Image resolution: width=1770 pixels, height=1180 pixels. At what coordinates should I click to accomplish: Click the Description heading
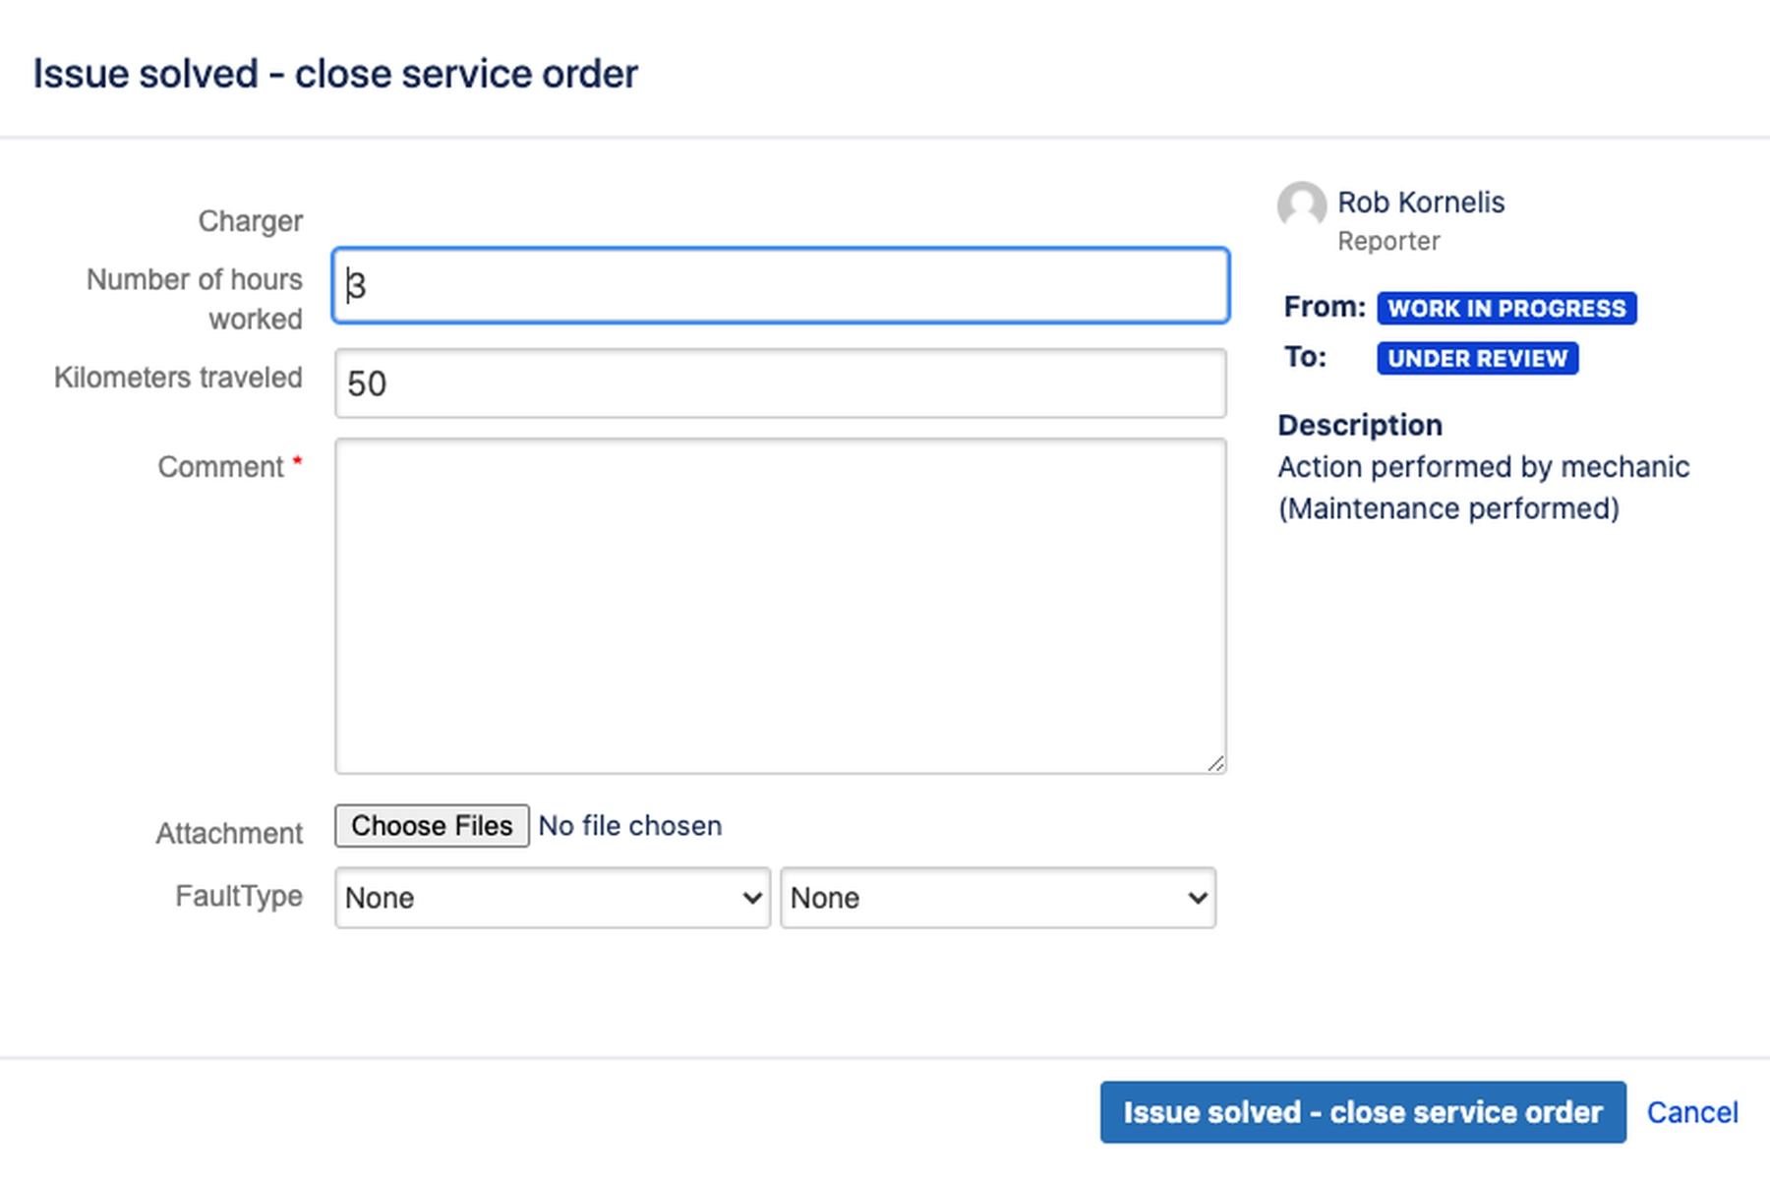pos(1359,425)
